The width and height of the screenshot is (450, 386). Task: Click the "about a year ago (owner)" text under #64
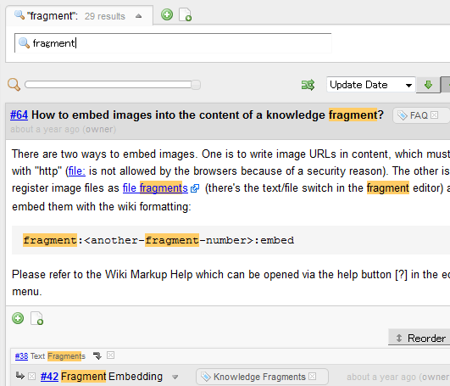point(64,130)
